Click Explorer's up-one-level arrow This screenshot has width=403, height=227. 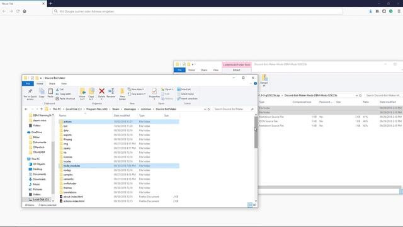click(x=42, y=109)
